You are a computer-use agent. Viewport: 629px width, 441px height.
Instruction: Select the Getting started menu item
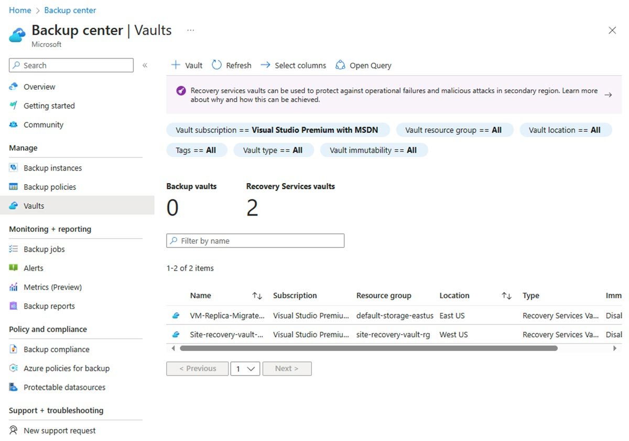click(49, 105)
